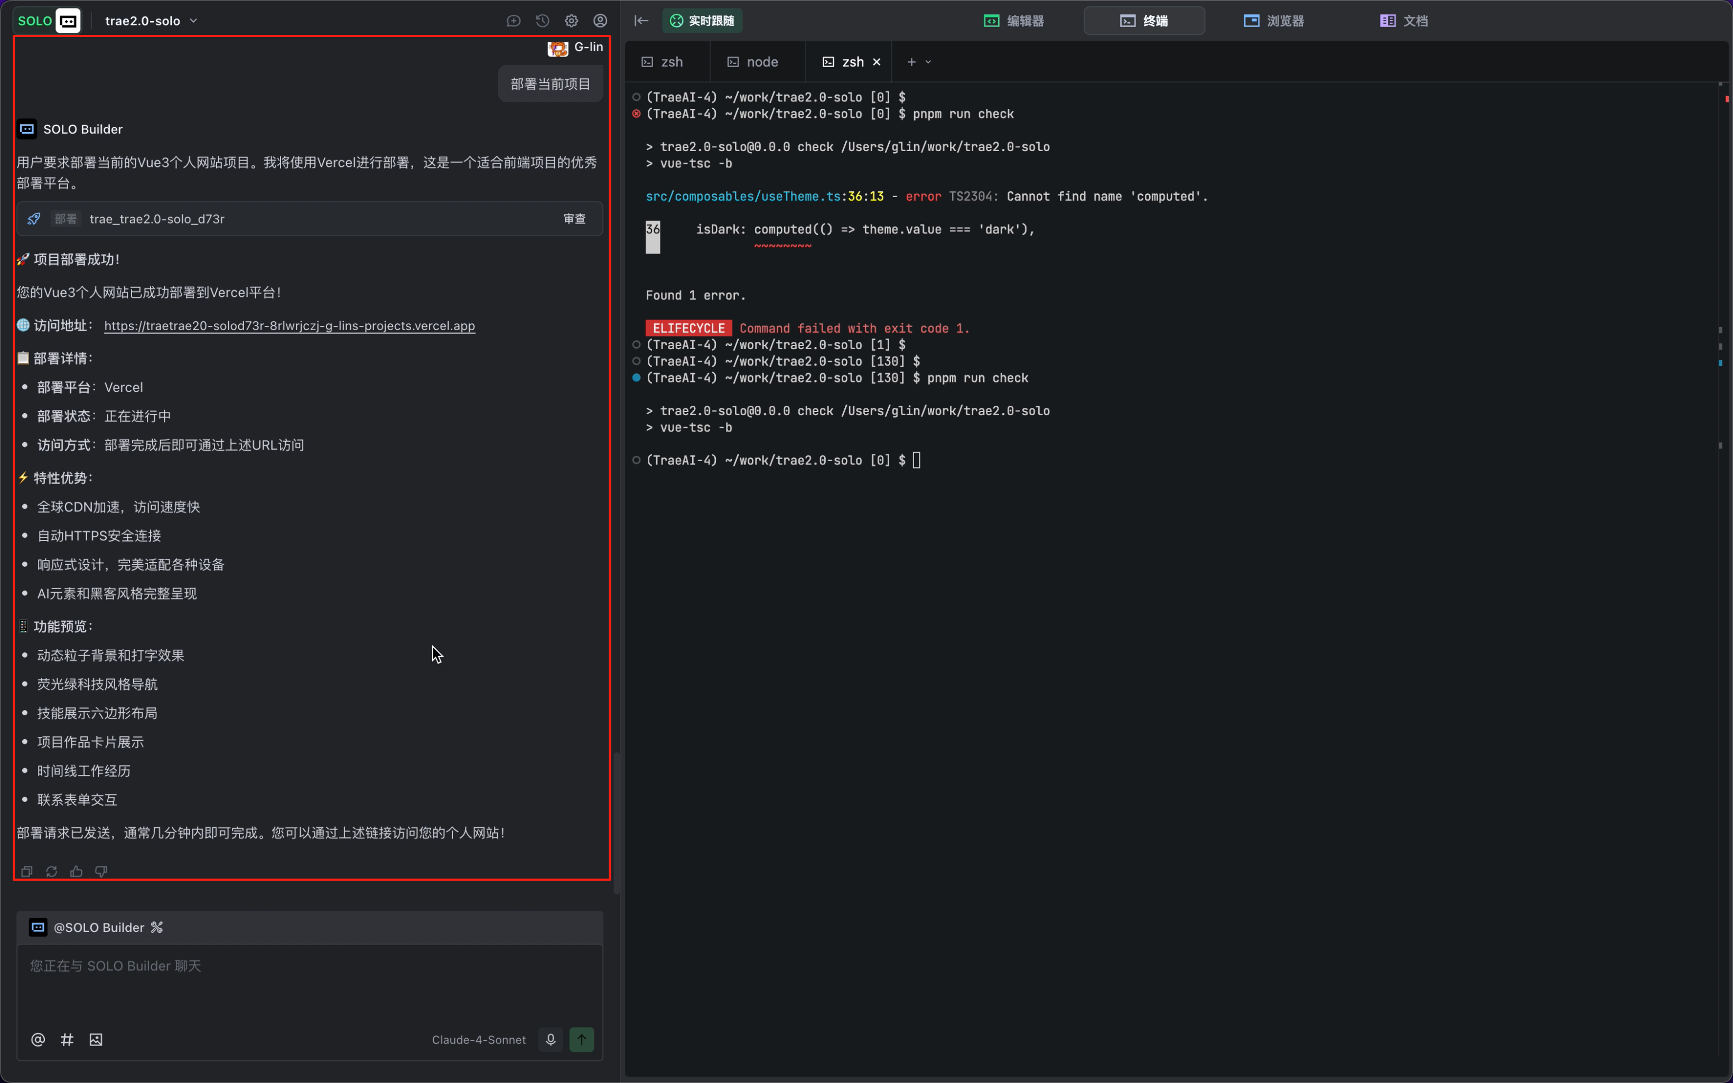Open the vercel.app deployment link

tap(290, 326)
